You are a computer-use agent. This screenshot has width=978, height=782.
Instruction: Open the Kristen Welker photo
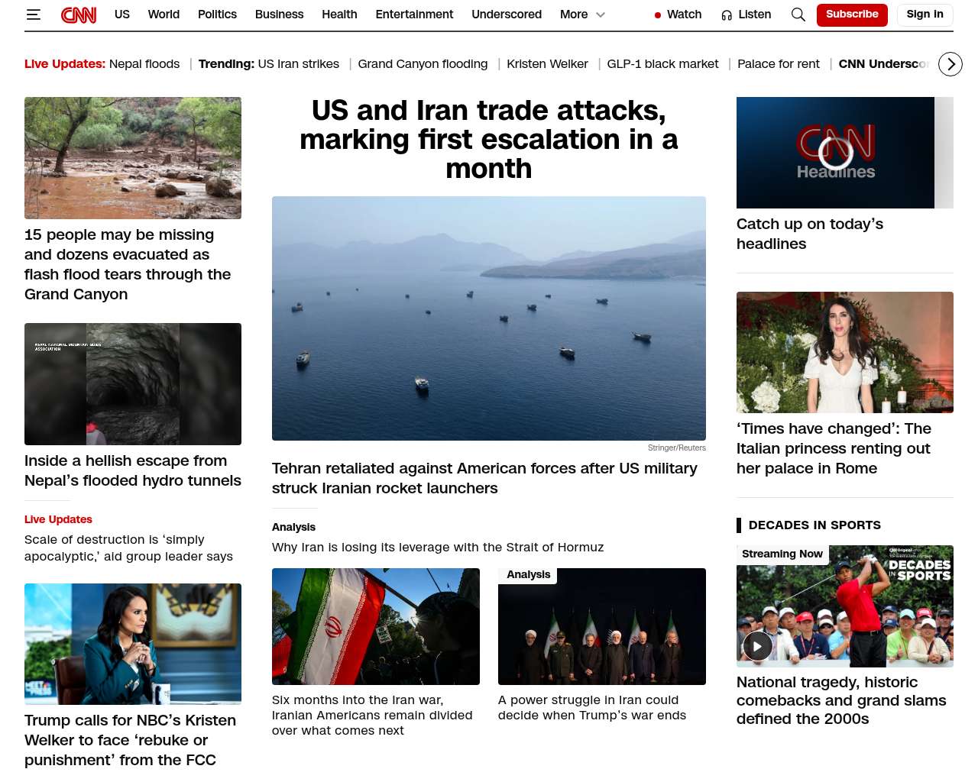[133, 645]
